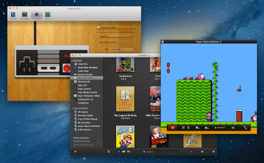Pause the Super Mario Brothers 2 game
Viewport: 264px width, 163px height.
pyautogui.click(x=183, y=128)
